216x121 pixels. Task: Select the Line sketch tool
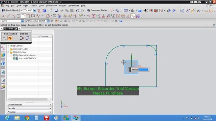[x=8, y=16]
